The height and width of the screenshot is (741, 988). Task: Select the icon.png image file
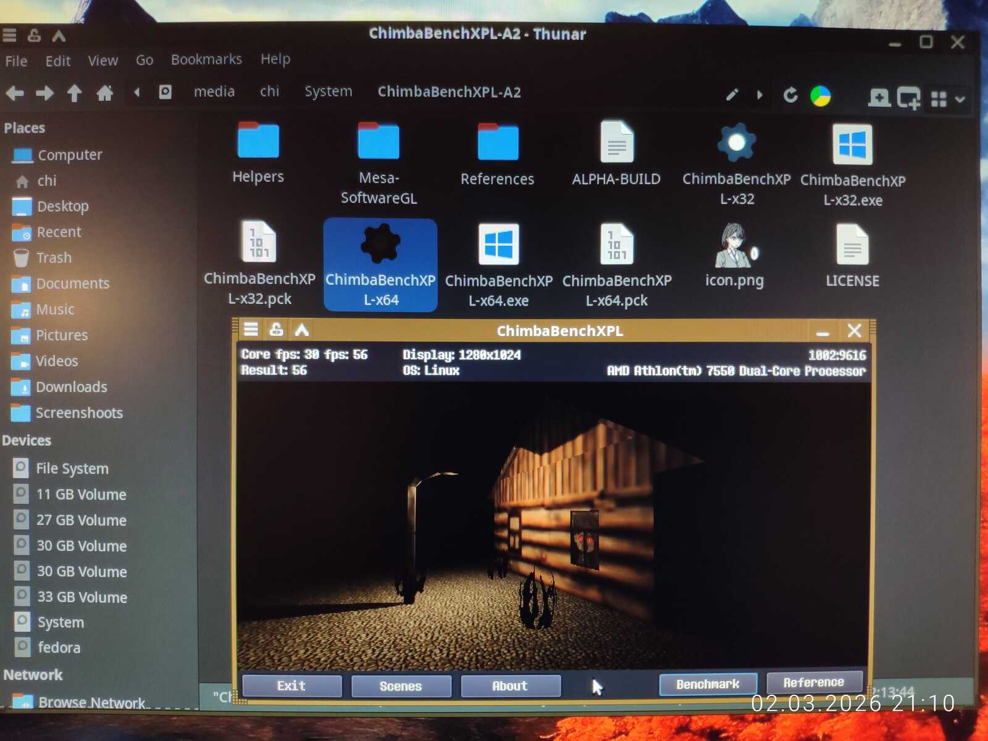point(735,256)
